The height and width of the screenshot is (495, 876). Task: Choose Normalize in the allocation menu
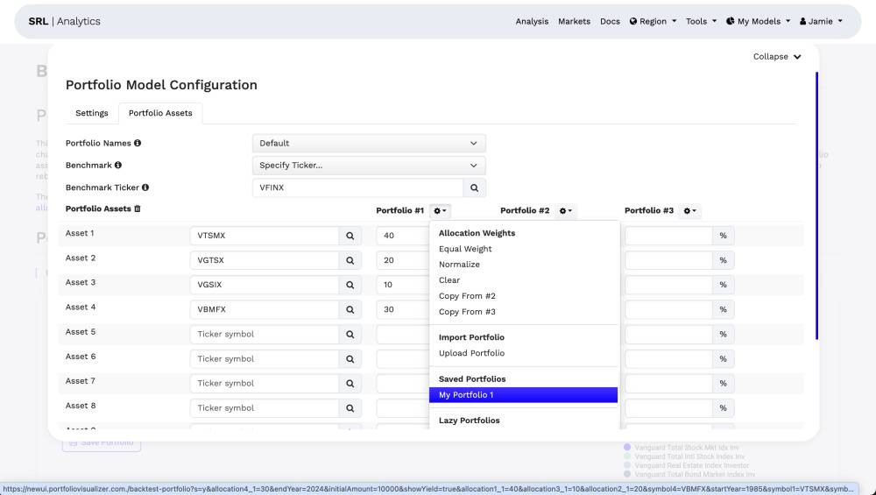coord(459,265)
